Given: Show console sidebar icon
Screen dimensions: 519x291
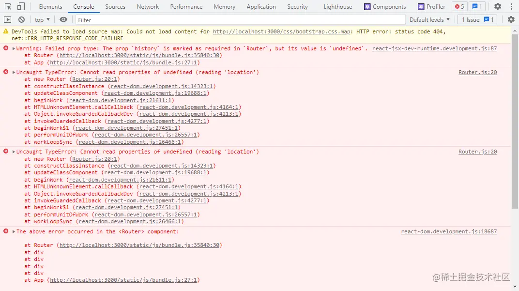Looking at the screenshot, I should [x=8, y=20].
